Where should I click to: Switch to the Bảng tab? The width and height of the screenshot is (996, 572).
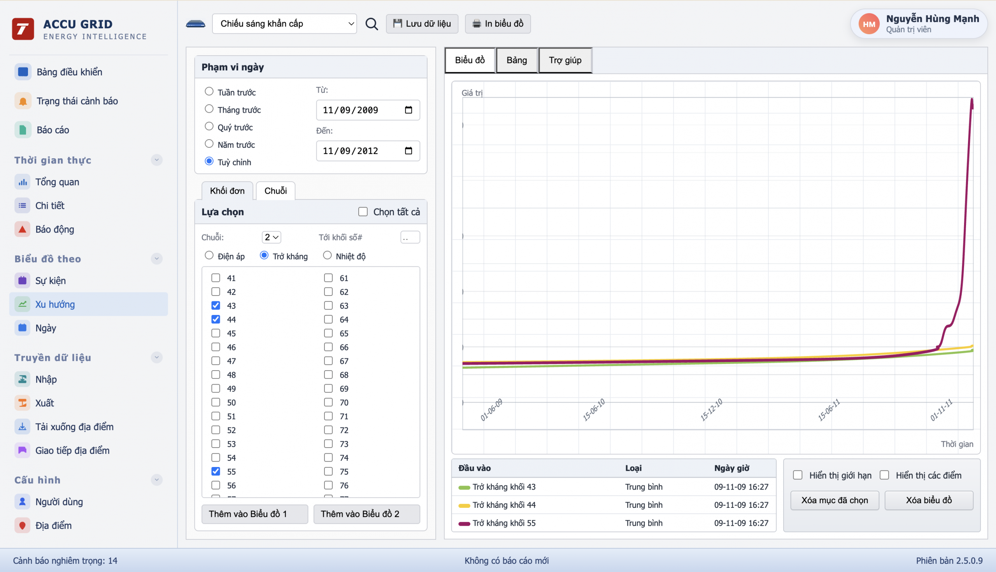tap(516, 60)
